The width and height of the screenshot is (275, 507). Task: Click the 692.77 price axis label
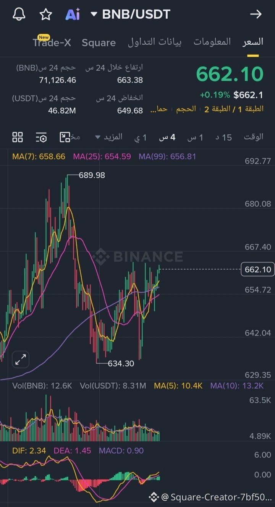coord(258,161)
